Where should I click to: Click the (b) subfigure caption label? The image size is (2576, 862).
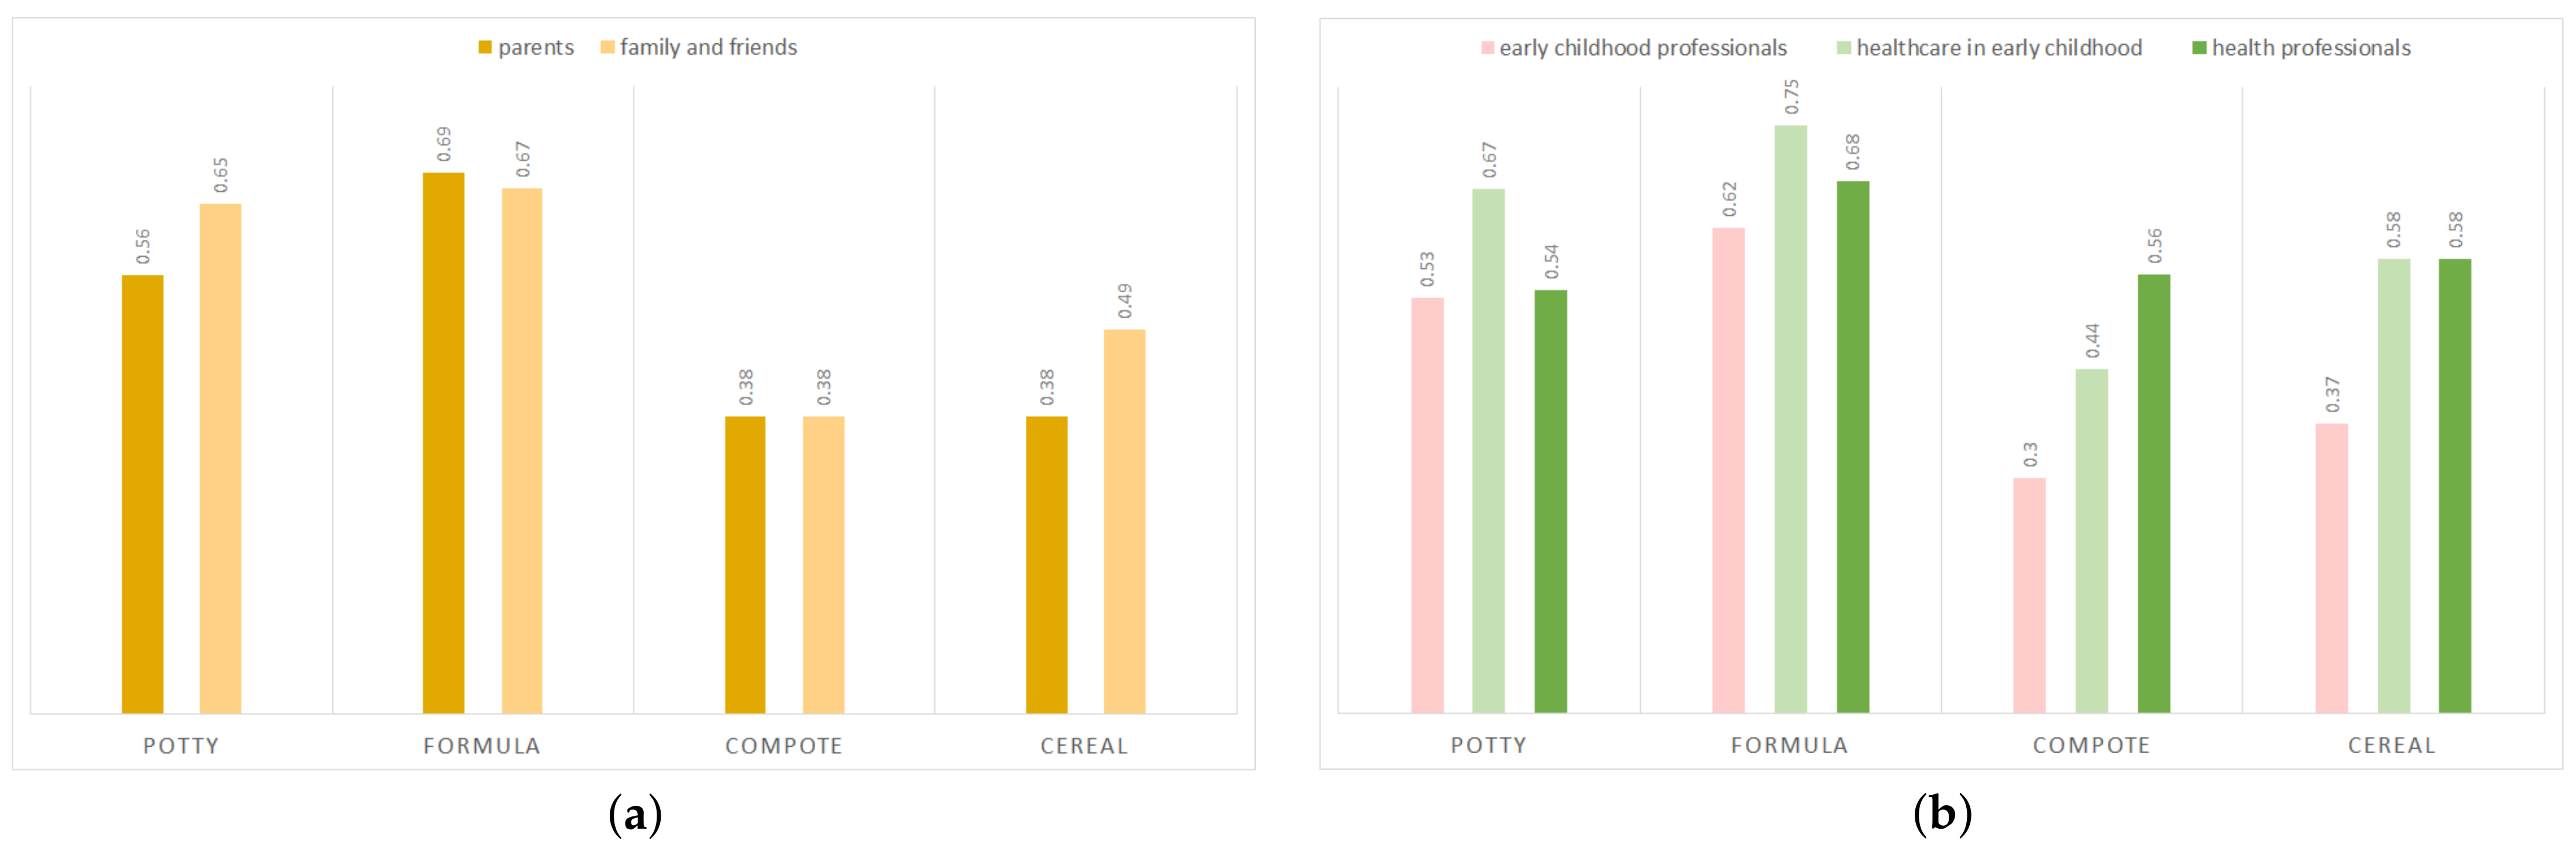[x=1942, y=814]
